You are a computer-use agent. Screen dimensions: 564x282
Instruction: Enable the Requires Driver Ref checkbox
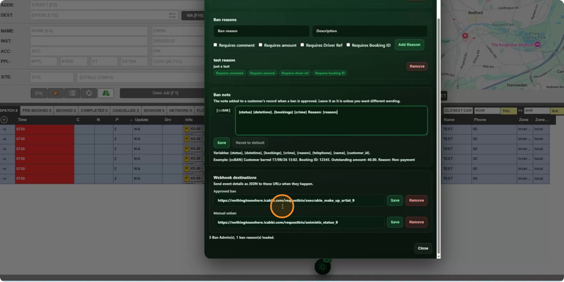pos(302,45)
